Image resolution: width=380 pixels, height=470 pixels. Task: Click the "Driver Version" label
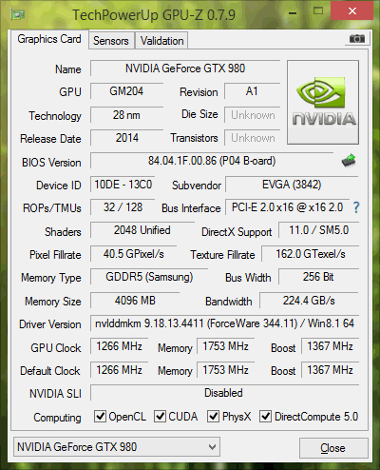[x=50, y=324]
